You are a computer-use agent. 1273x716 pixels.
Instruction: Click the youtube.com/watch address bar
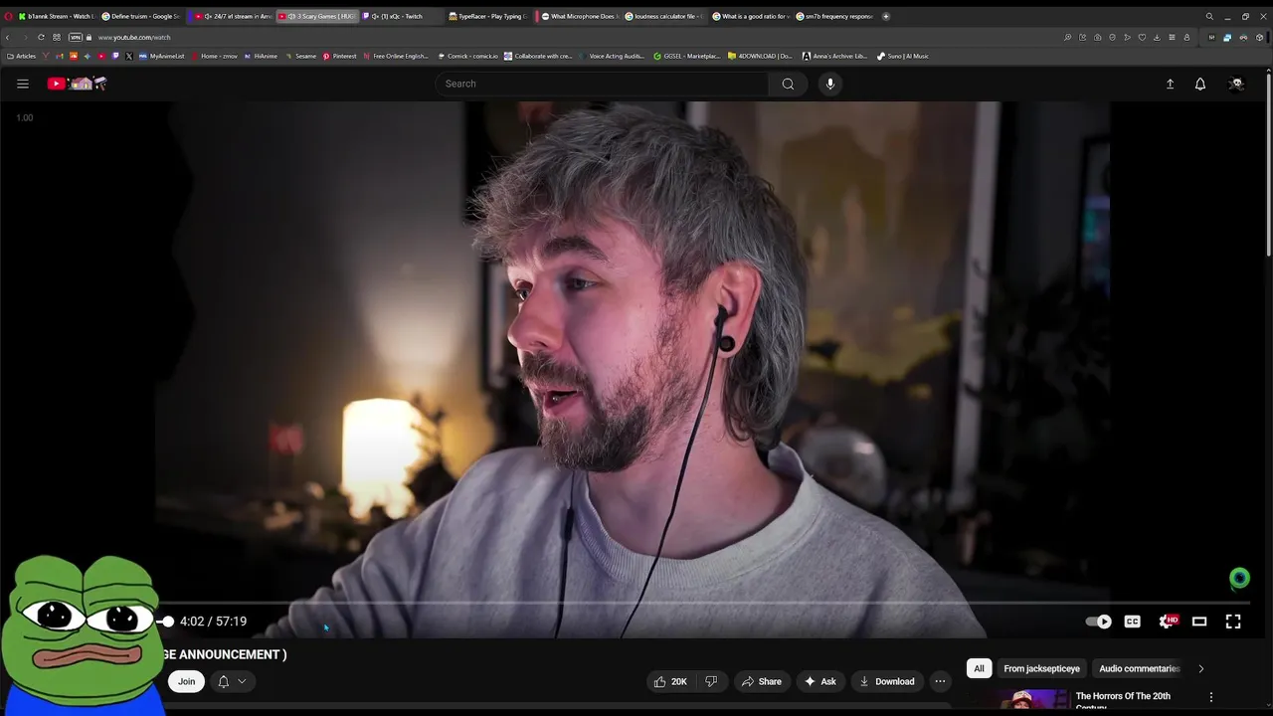134,37
